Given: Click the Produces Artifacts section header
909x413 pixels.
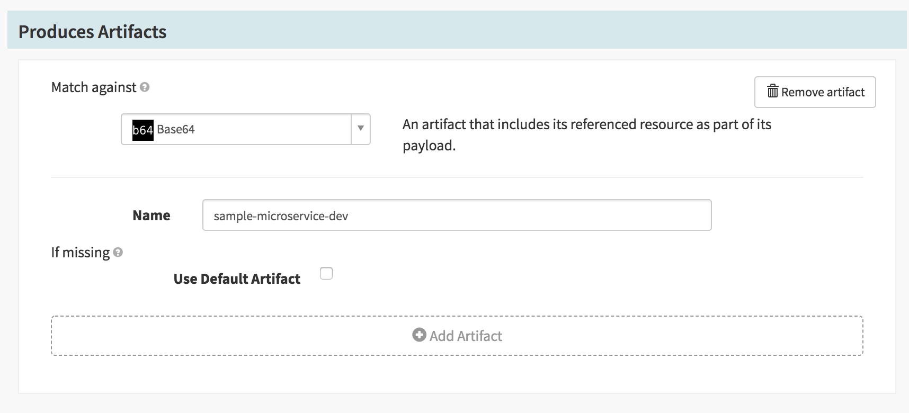Looking at the screenshot, I should 93,32.
